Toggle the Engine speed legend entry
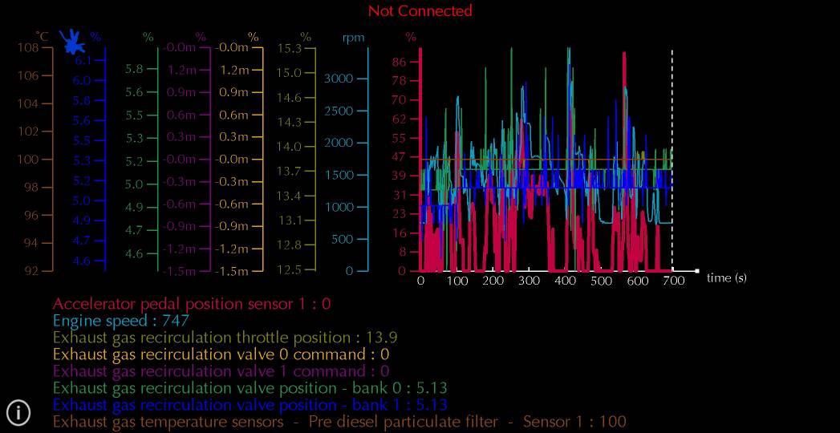Image resolution: width=840 pixels, height=433 pixels. coord(120,321)
